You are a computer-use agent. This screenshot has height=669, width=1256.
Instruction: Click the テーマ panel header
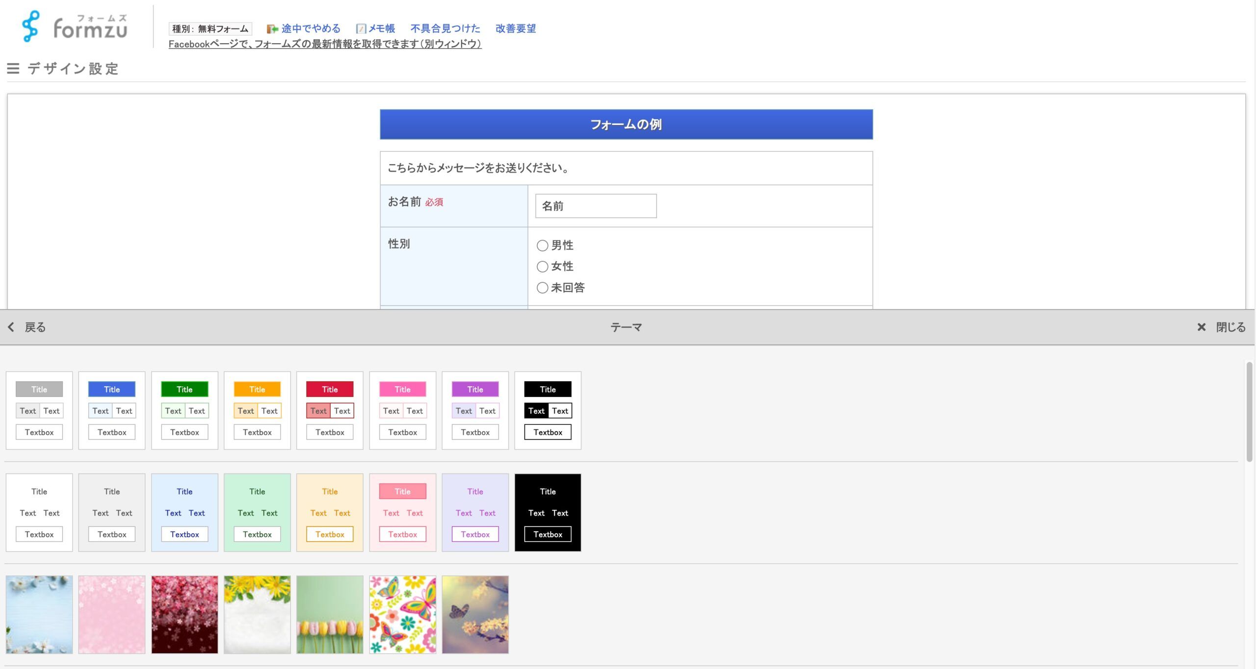pyautogui.click(x=626, y=327)
